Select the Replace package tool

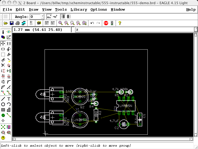coord(9,71)
